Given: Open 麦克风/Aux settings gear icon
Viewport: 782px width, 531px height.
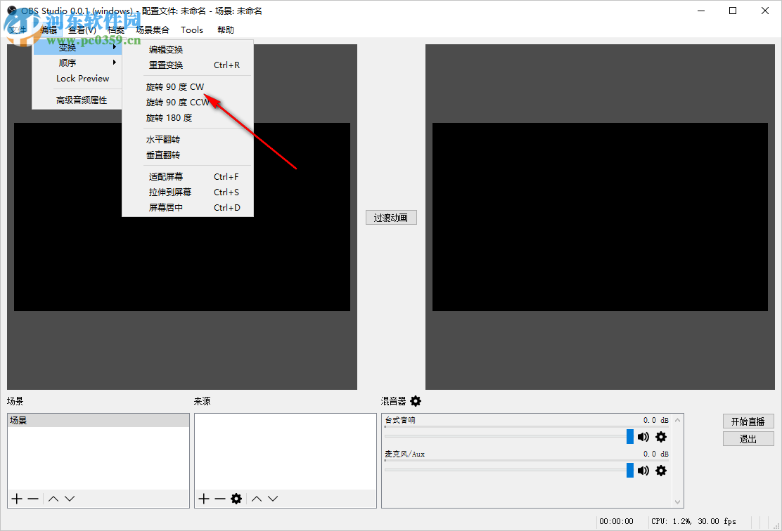Looking at the screenshot, I should (660, 471).
